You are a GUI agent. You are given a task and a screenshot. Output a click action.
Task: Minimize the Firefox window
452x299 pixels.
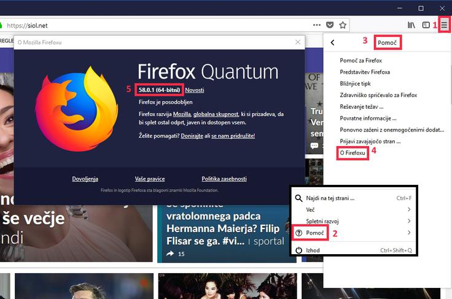(x=400, y=9)
